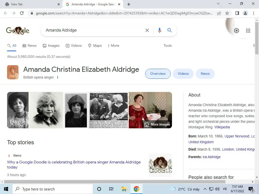Click knowledge panel small profile thumbnail
Viewport: 259px width, 194px height.
(13, 72)
